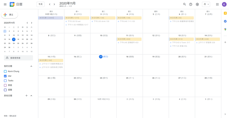Mini calendar next month arrow
This screenshot has width=229, height=118.
click(x=31, y=23)
